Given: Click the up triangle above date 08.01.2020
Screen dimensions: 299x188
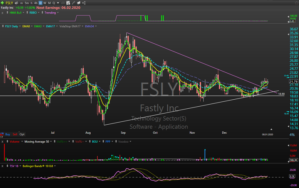Looking at the screenshot, I should click(271, 129).
